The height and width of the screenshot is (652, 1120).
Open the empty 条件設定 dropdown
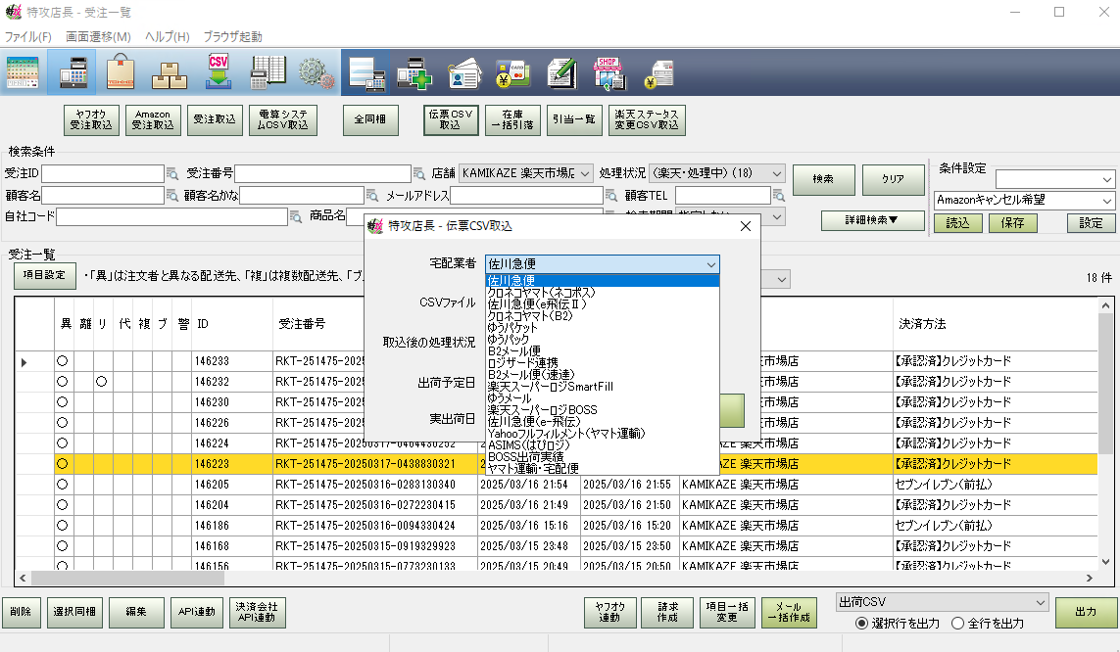click(x=1055, y=178)
